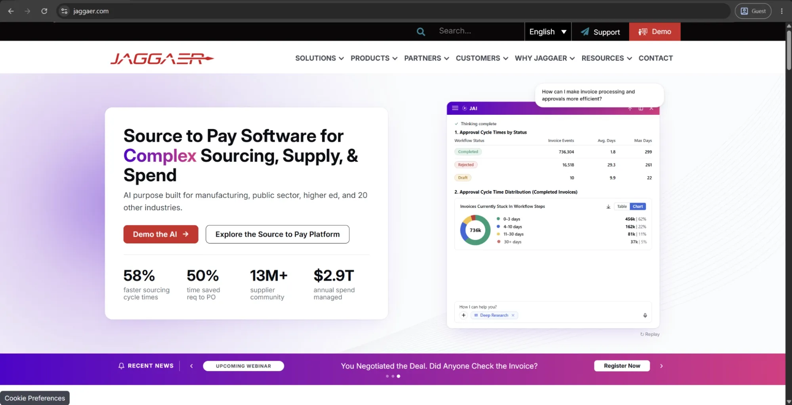
Task: Click the microphone icon in chat input
Action: tap(645, 316)
